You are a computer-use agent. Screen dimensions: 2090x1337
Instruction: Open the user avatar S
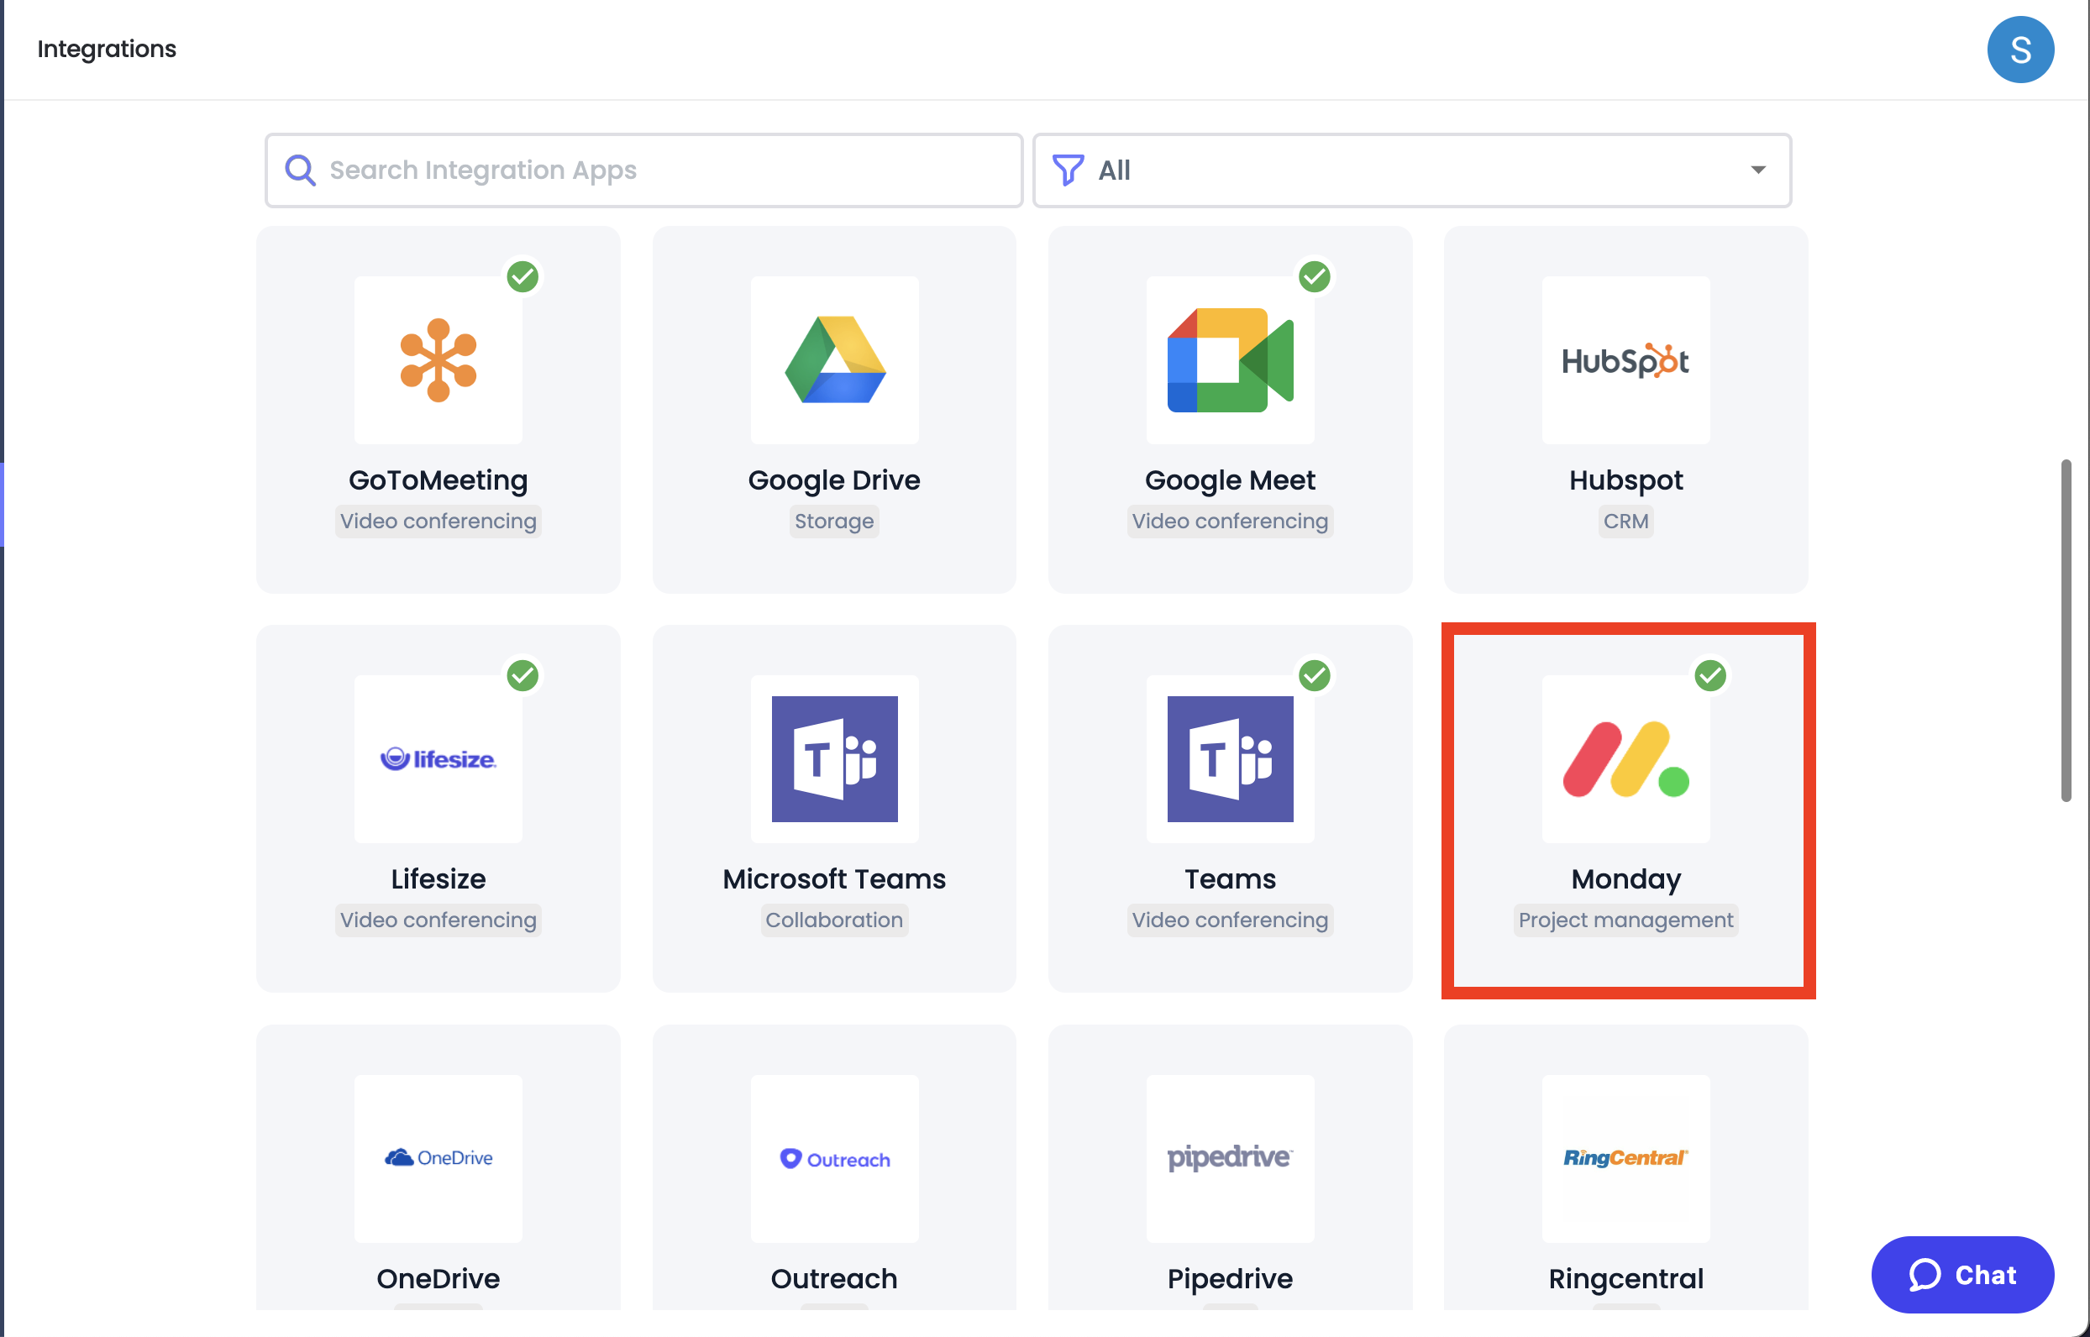(x=2019, y=50)
